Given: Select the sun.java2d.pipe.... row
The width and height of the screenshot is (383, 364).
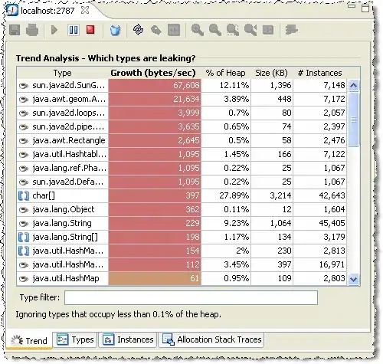Looking at the screenshot, I should 182,126.
